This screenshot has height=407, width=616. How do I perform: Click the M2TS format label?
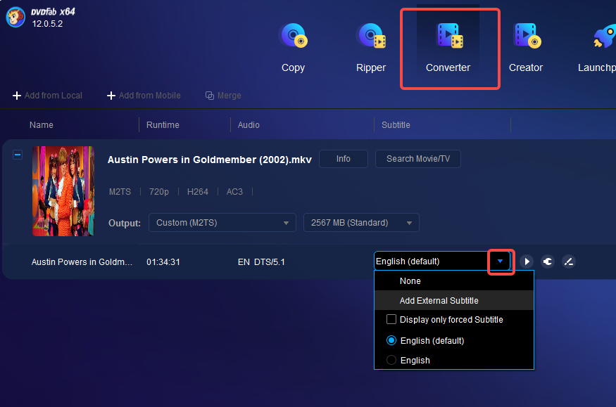[x=120, y=192]
